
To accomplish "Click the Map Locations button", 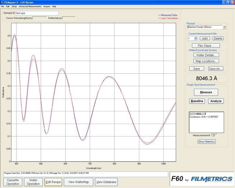I will 206,61.
